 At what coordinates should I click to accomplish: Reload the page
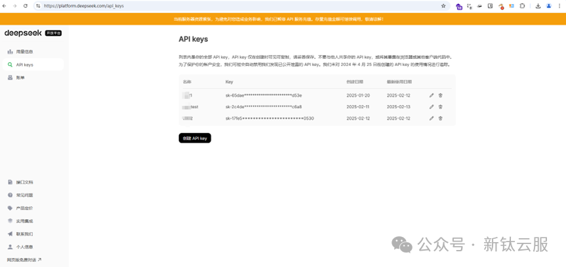[26, 6]
